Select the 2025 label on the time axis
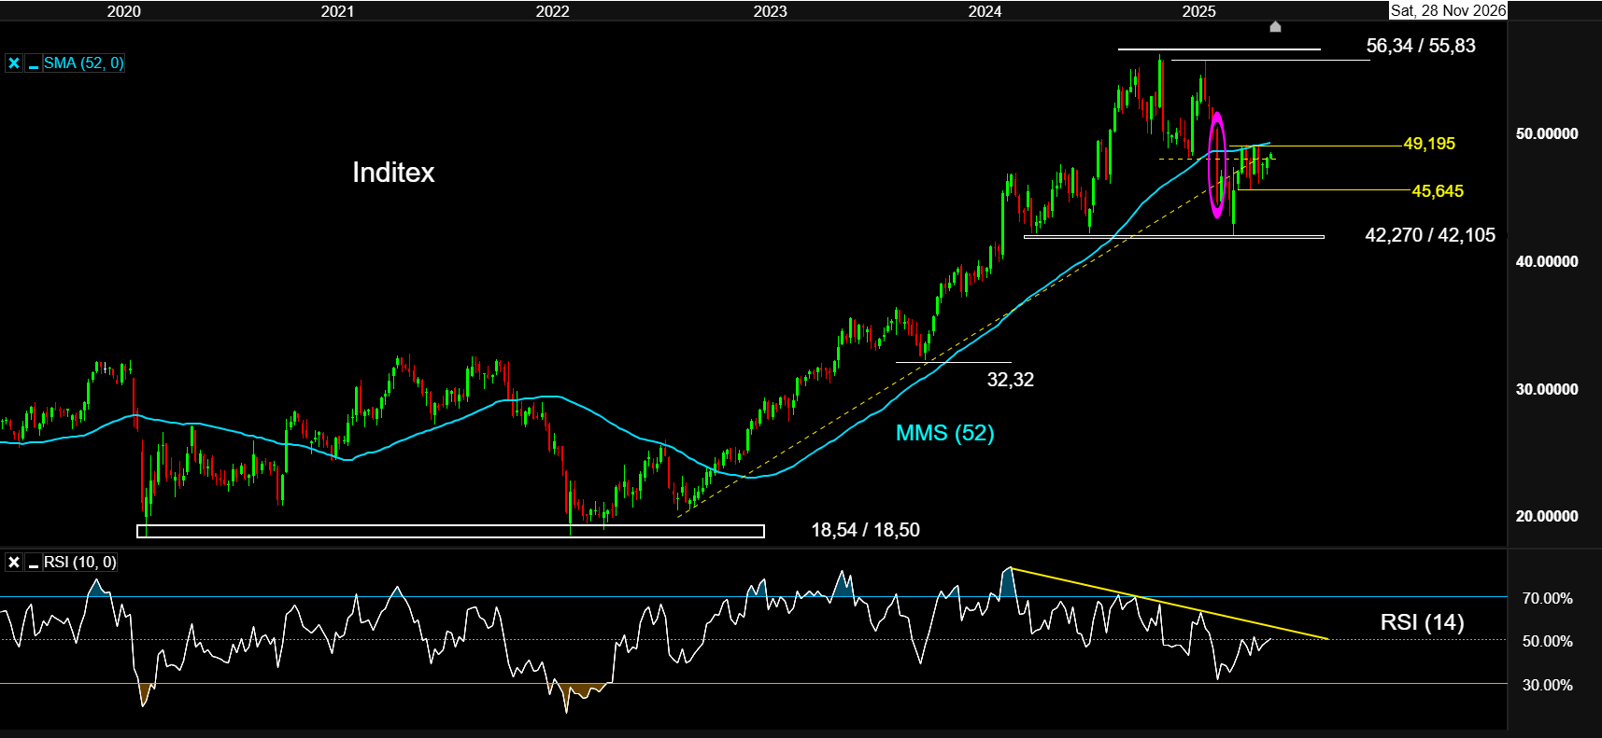1602x738 pixels. point(1198,11)
